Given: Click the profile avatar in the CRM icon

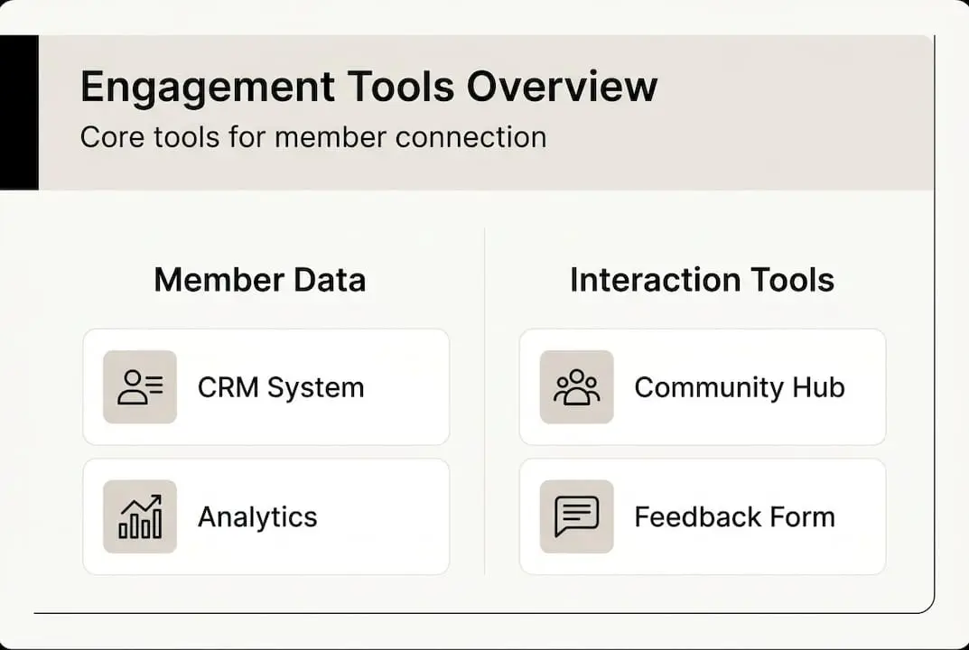Looking at the screenshot, I should point(131,384).
